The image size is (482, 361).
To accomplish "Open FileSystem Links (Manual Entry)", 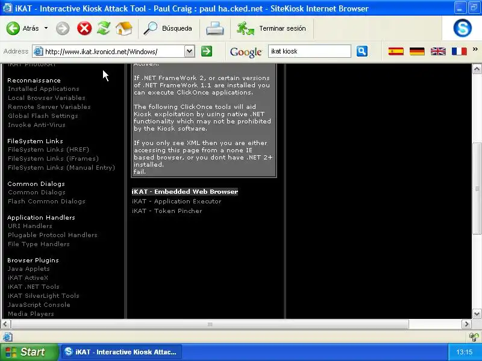I will pyautogui.click(x=61, y=168).
